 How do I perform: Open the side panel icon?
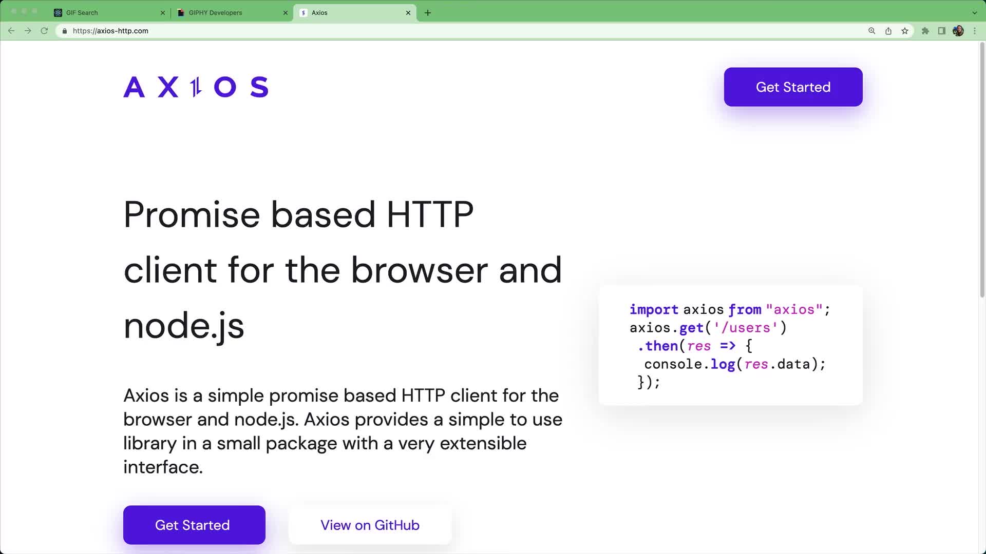(941, 31)
